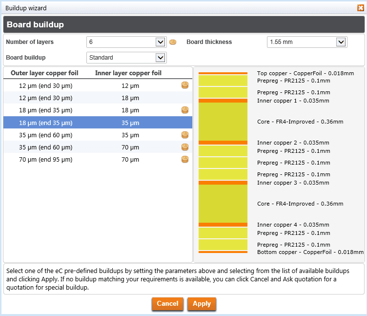This screenshot has height=316, width=367.
Task: Select the 18 µm (end 35 µm) / 35 µm row
Action: pyautogui.click(x=98, y=123)
